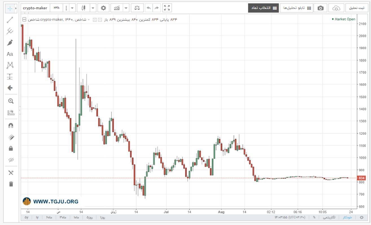
Task: Toggle the خودکار auto scale
Action: [347, 217]
